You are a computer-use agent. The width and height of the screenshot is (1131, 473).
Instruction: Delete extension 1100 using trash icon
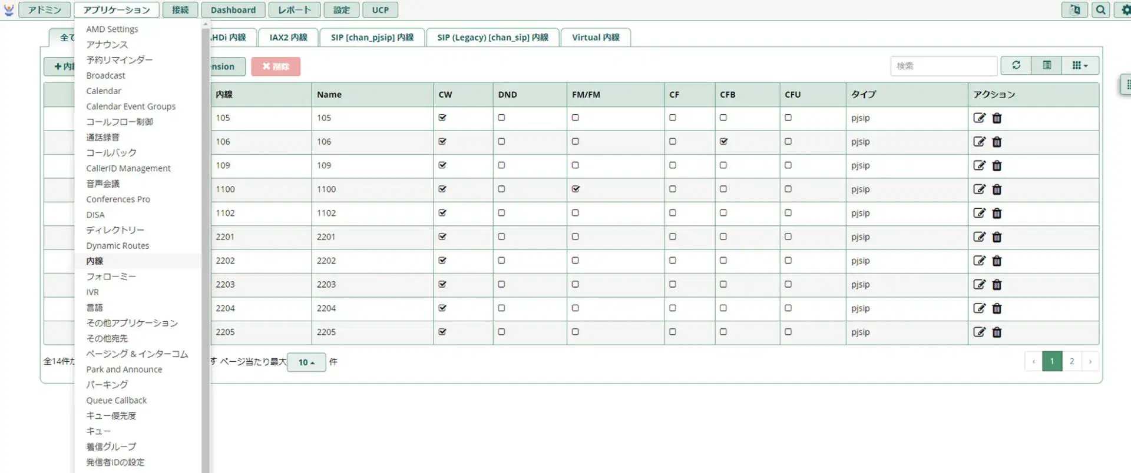[997, 189]
